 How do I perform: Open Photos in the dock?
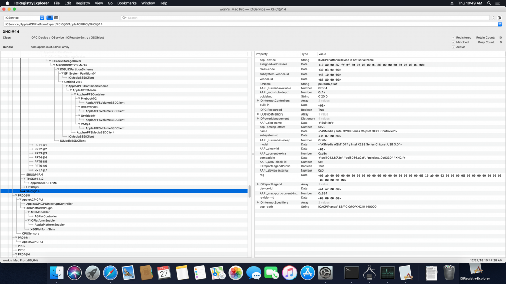coord(236,273)
